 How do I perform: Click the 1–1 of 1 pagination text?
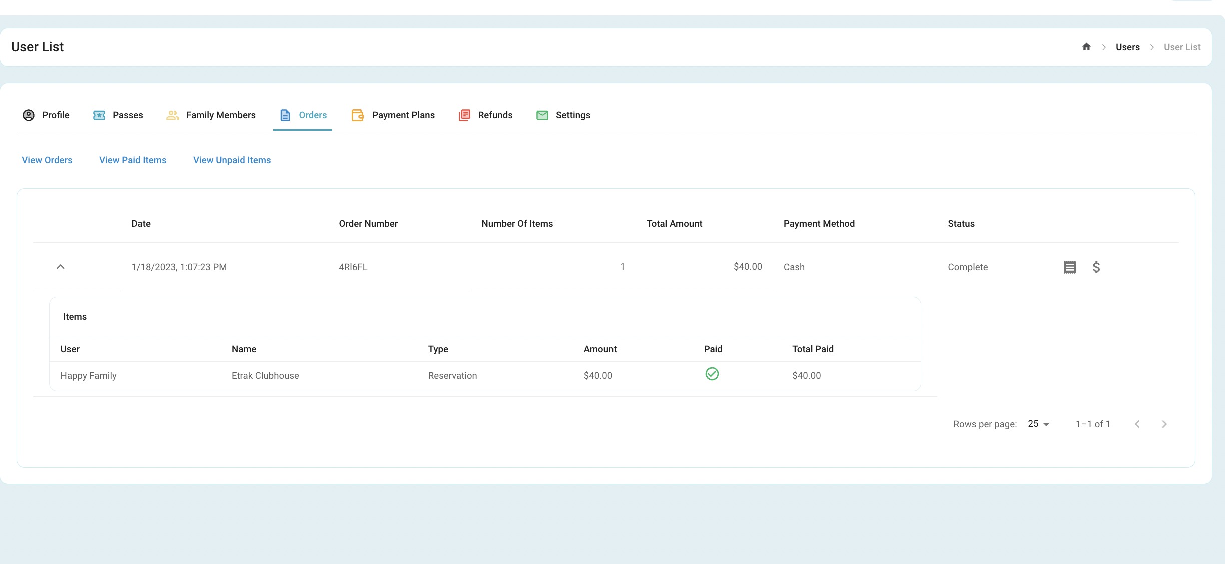pyautogui.click(x=1093, y=424)
